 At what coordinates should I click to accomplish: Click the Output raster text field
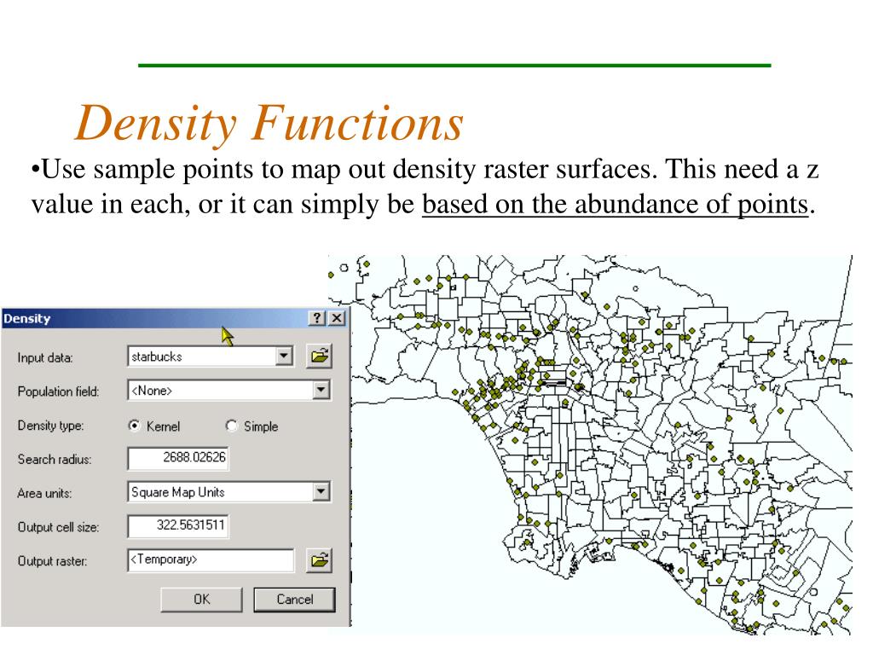(x=211, y=559)
